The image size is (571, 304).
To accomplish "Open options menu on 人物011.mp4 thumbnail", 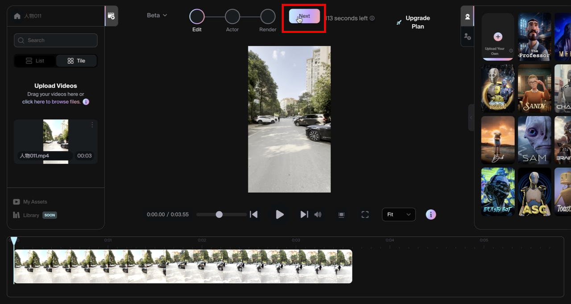I will click(x=92, y=125).
